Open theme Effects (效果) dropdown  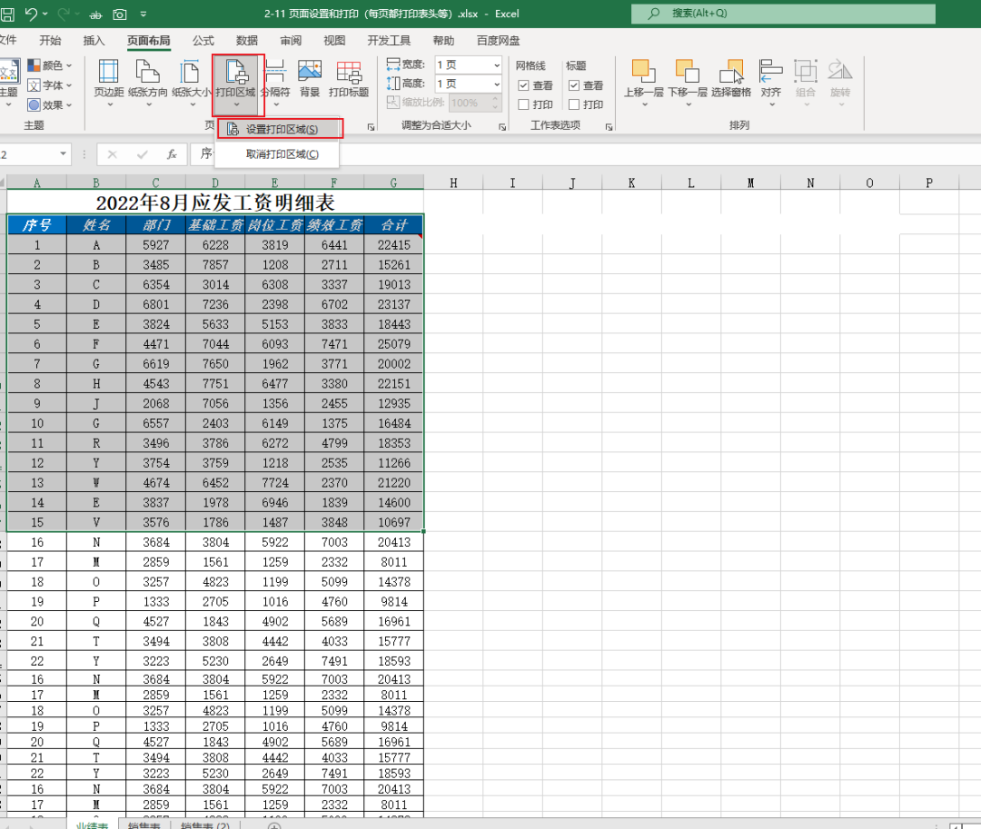click(49, 104)
